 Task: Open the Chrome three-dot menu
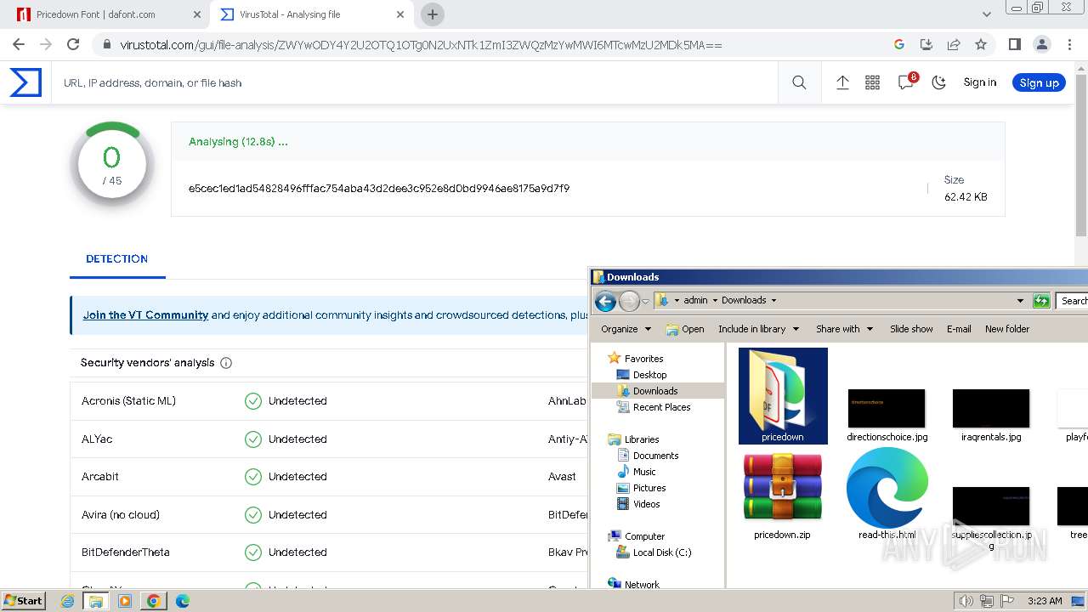pos(1068,44)
